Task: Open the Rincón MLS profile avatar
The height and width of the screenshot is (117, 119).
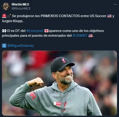Action: point(6,6)
